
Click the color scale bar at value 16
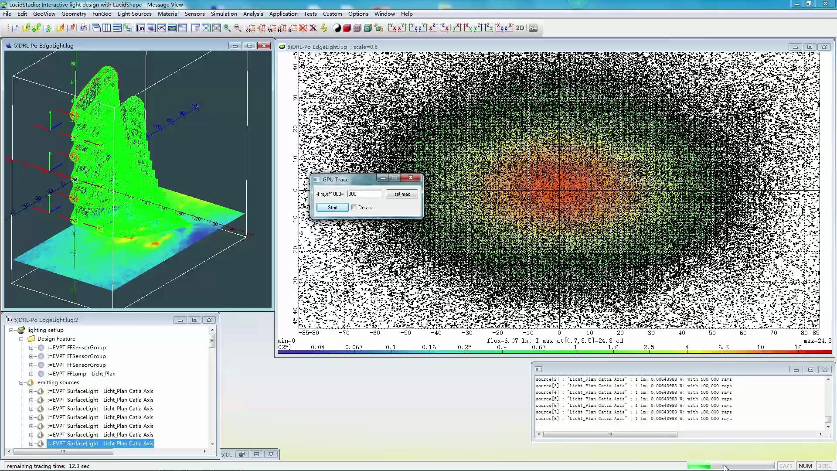797,352
